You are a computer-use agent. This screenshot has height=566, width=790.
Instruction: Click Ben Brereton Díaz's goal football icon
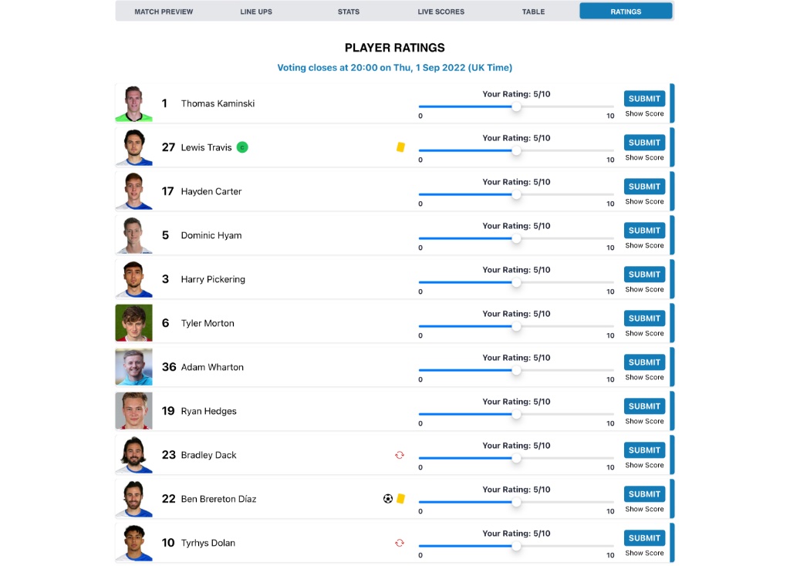pyautogui.click(x=387, y=499)
